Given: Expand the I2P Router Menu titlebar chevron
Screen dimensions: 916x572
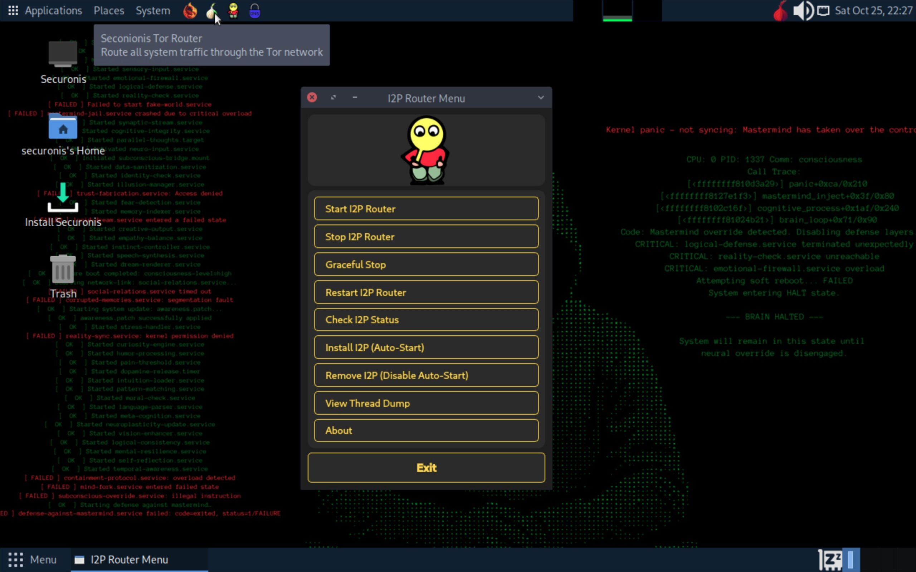Looking at the screenshot, I should pos(541,98).
